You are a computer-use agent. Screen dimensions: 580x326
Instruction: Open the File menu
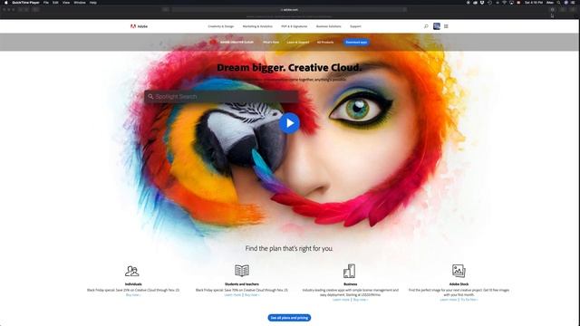pyautogui.click(x=46, y=3)
